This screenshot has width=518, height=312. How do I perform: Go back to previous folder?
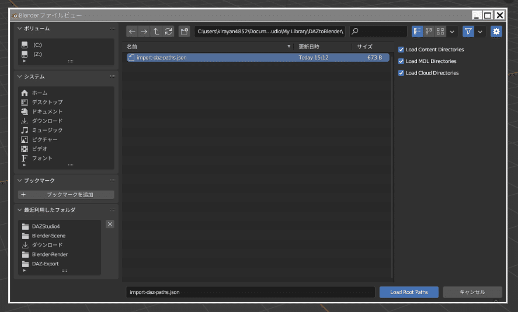point(132,31)
